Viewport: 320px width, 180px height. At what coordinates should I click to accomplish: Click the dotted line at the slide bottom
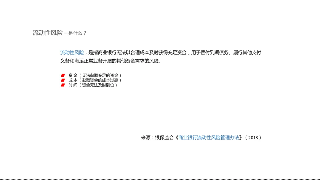[160, 179]
